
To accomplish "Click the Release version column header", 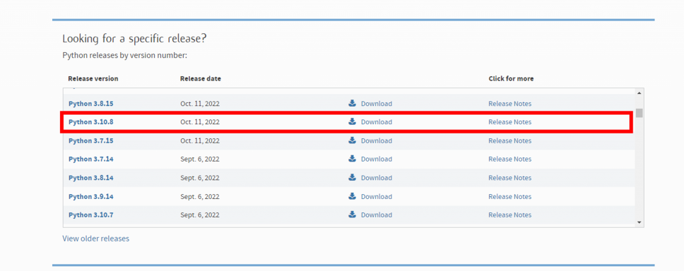I will click(x=93, y=79).
